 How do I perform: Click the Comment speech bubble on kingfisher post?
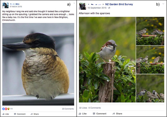point(15,114)
